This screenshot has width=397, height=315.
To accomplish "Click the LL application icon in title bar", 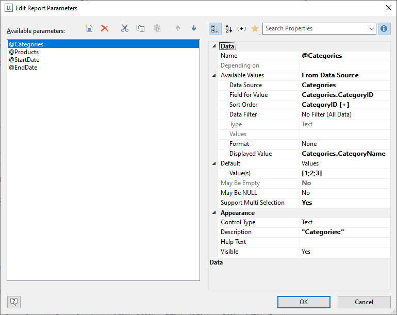I will click(9, 8).
